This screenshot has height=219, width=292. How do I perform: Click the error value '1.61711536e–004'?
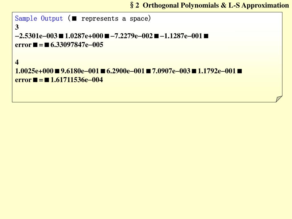[77, 80]
